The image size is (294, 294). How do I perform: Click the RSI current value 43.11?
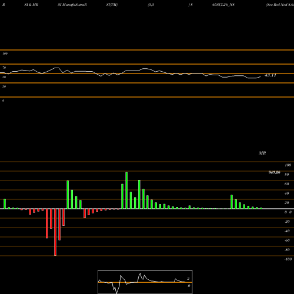click(x=270, y=75)
